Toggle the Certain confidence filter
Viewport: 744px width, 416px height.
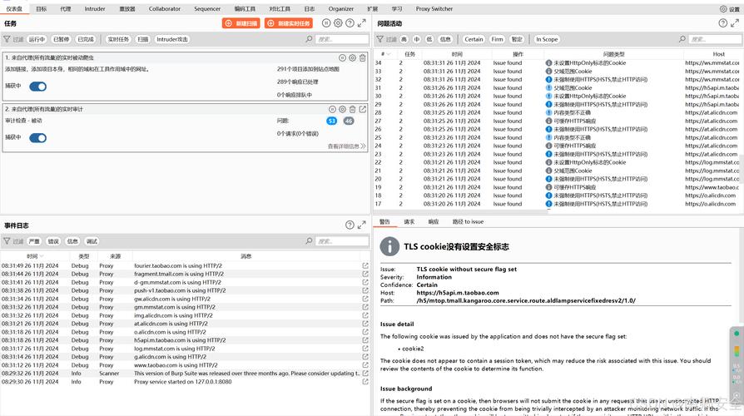click(474, 39)
